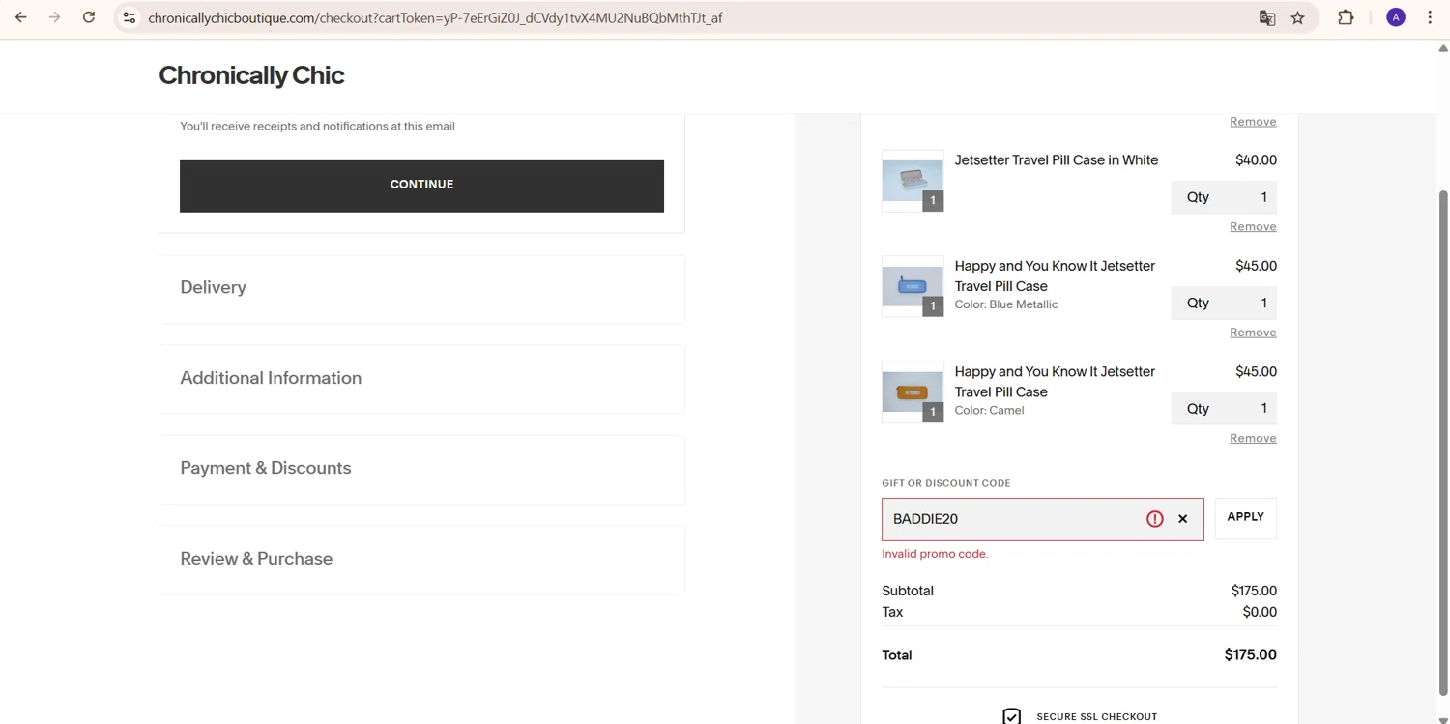This screenshot has width=1450, height=724.
Task: Expand the Additional Information section
Action: pyautogui.click(x=421, y=379)
